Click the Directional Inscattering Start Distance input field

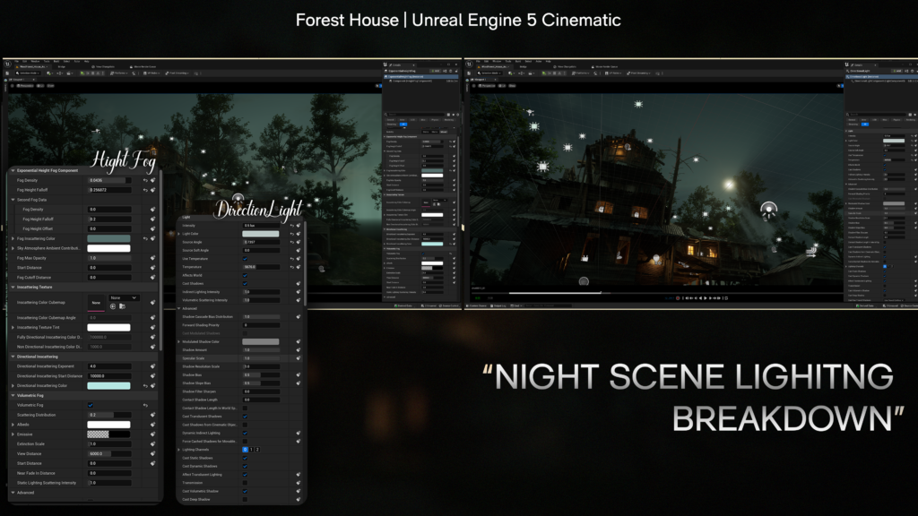(x=109, y=375)
